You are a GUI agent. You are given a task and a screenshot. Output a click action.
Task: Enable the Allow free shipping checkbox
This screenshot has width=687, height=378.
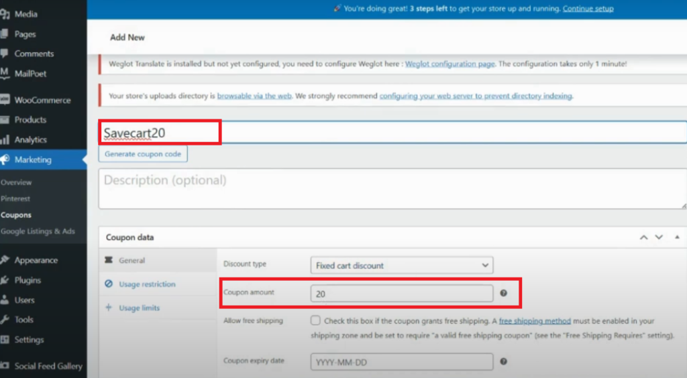(x=315, y=321)
